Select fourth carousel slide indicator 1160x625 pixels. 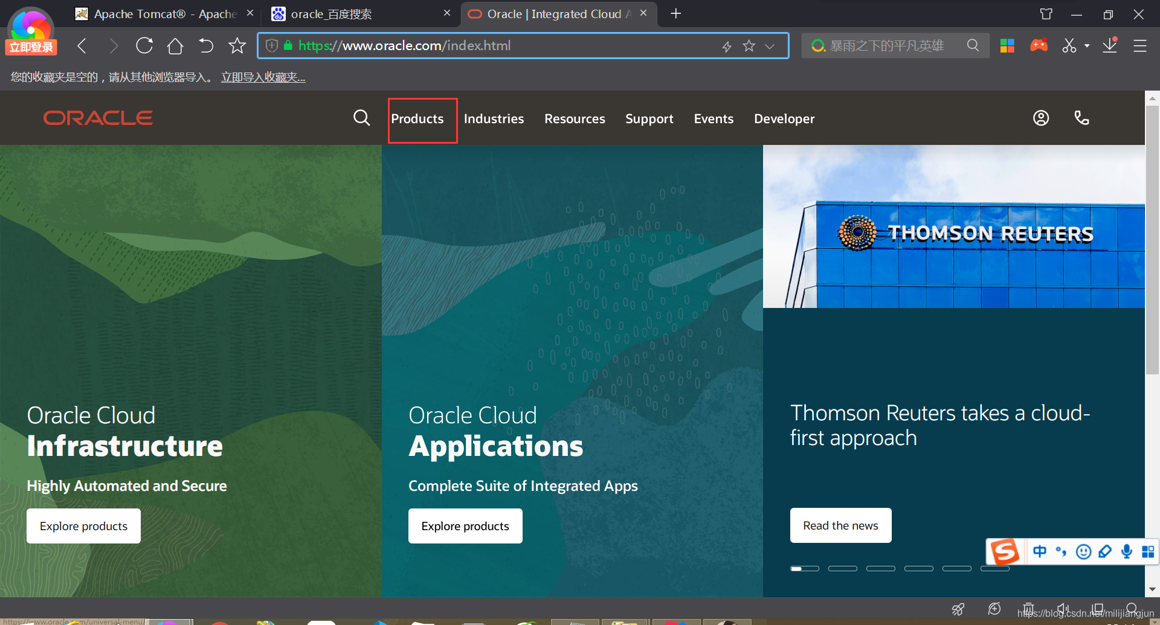pyautogui.click(x=919, y=568)
